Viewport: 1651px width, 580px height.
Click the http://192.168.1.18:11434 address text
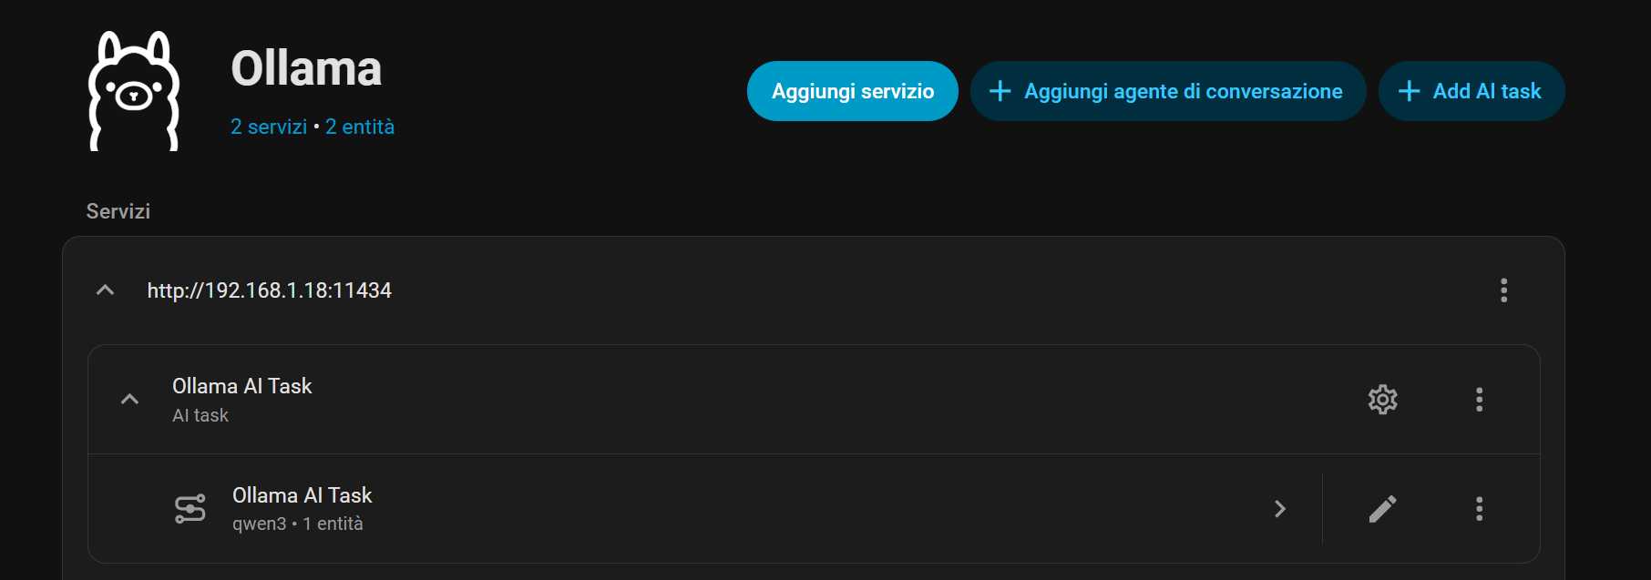click(269, 290)
